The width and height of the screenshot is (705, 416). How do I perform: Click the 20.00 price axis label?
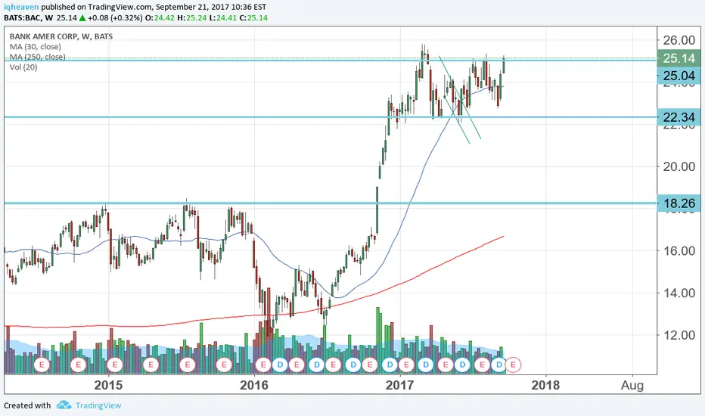[679, 166]
